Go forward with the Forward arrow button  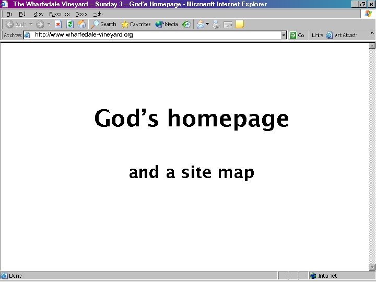click(40, 24)
